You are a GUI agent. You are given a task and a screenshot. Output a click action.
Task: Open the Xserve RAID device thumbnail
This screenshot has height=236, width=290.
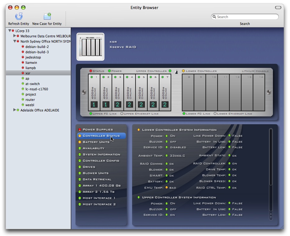coord(90,47)
